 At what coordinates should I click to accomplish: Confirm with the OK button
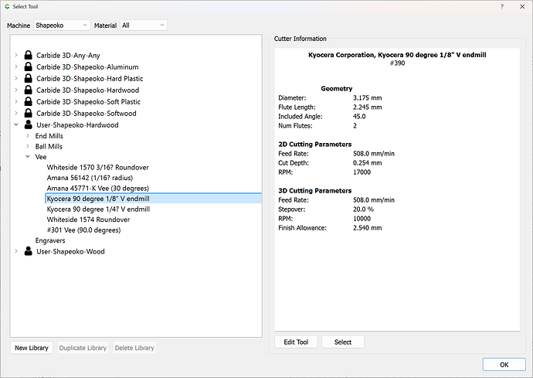[x=504, y=364]
